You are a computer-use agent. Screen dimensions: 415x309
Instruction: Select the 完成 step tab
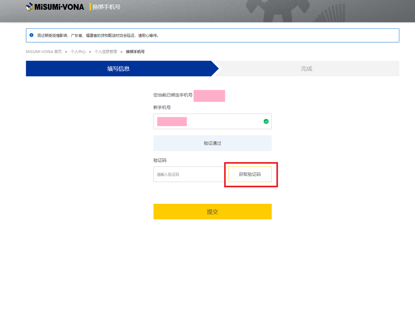click(x=306, y=69)
